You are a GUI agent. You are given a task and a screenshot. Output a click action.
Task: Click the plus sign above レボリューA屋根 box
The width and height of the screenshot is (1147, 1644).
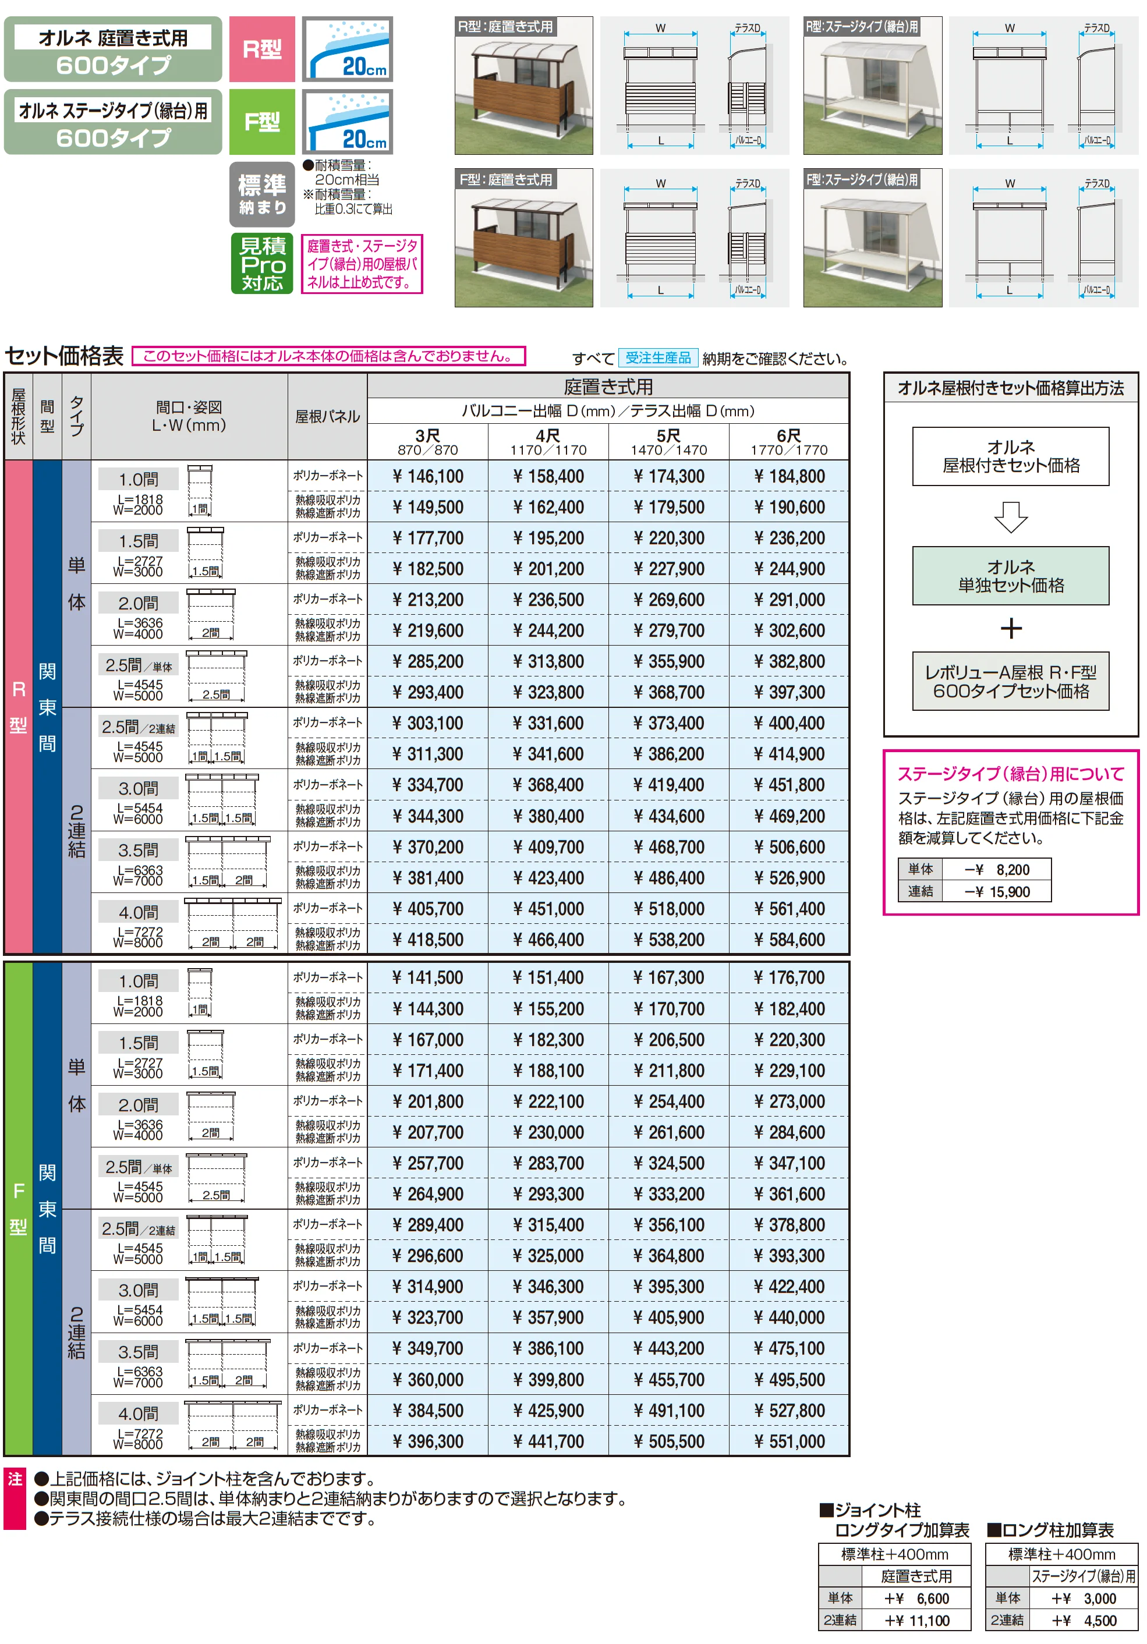pos(1010,628)
